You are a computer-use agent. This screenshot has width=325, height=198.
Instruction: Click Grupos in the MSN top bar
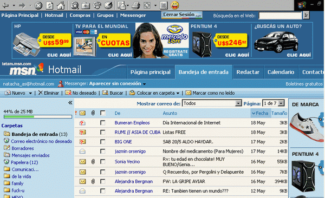[105, 15]
